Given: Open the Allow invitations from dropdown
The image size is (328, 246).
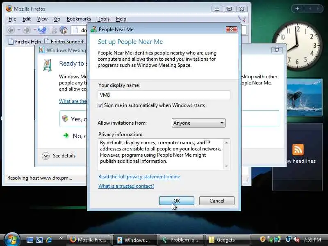Looking at the screenshot, I should 198,123.
